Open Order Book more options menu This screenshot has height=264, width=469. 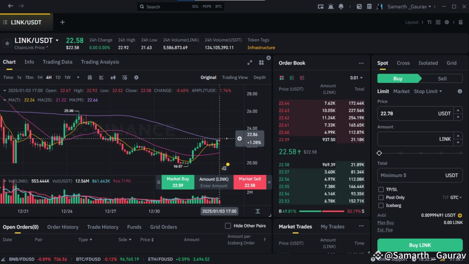(361, 63)
